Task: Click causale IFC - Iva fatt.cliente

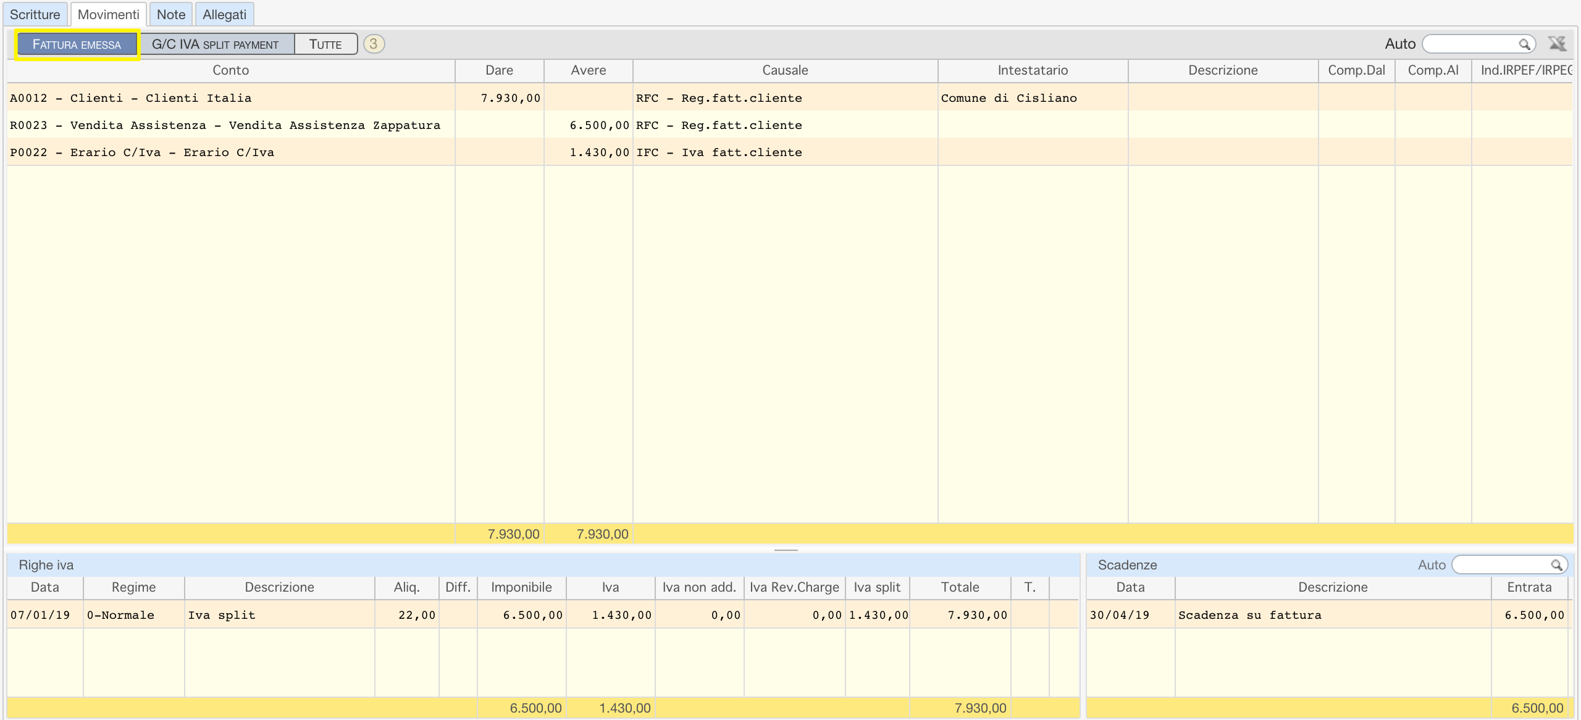Action: [719, 152]
